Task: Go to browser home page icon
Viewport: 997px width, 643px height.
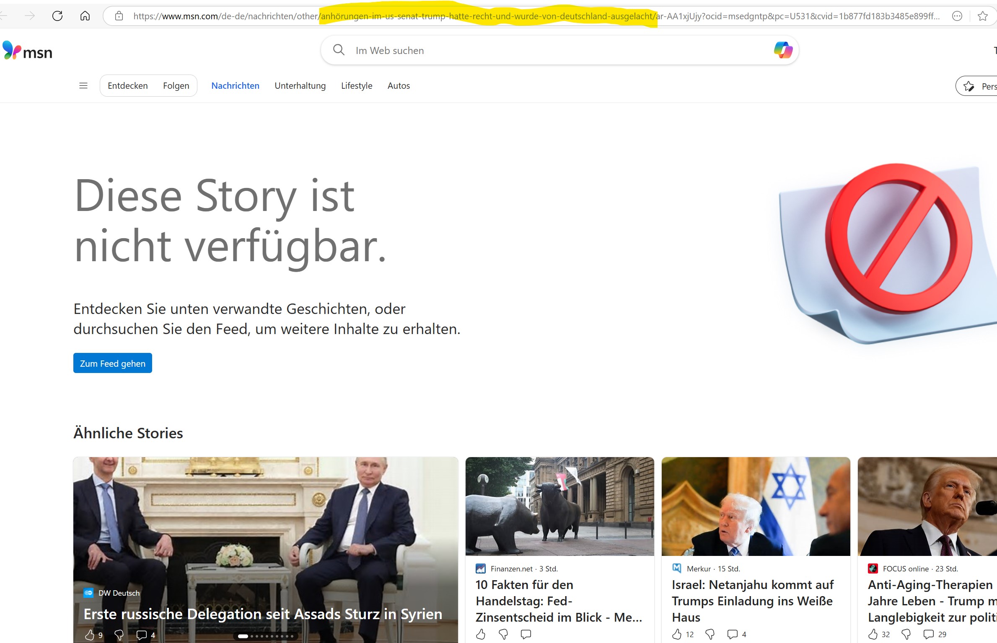Action: point(85,16)
